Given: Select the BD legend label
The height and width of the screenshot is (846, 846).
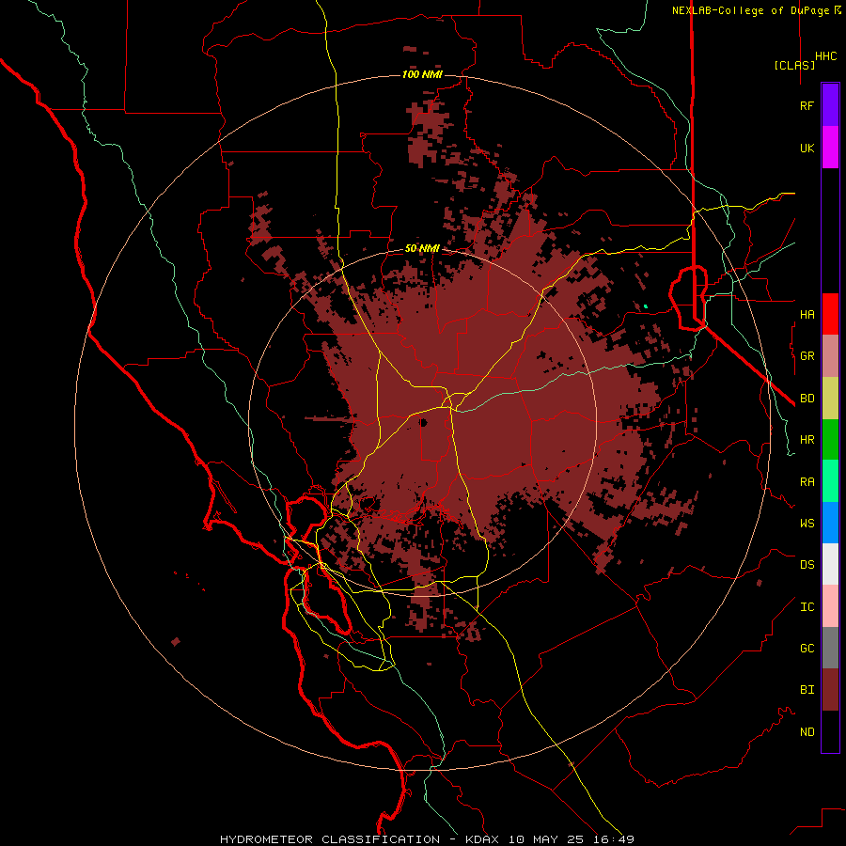Looking at the screenshot, I should pyautogui.click(x=807, y=399).
